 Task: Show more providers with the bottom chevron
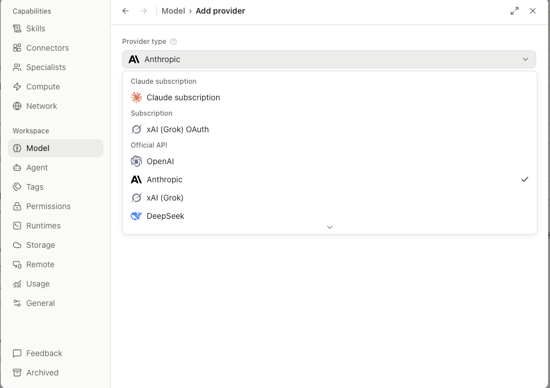tap(330, 227)
